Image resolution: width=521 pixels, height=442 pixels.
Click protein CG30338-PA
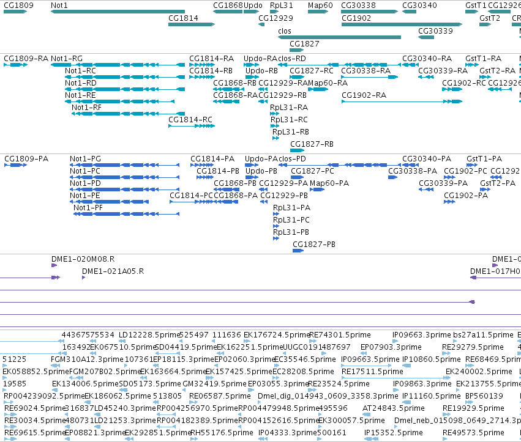point(393,177)
